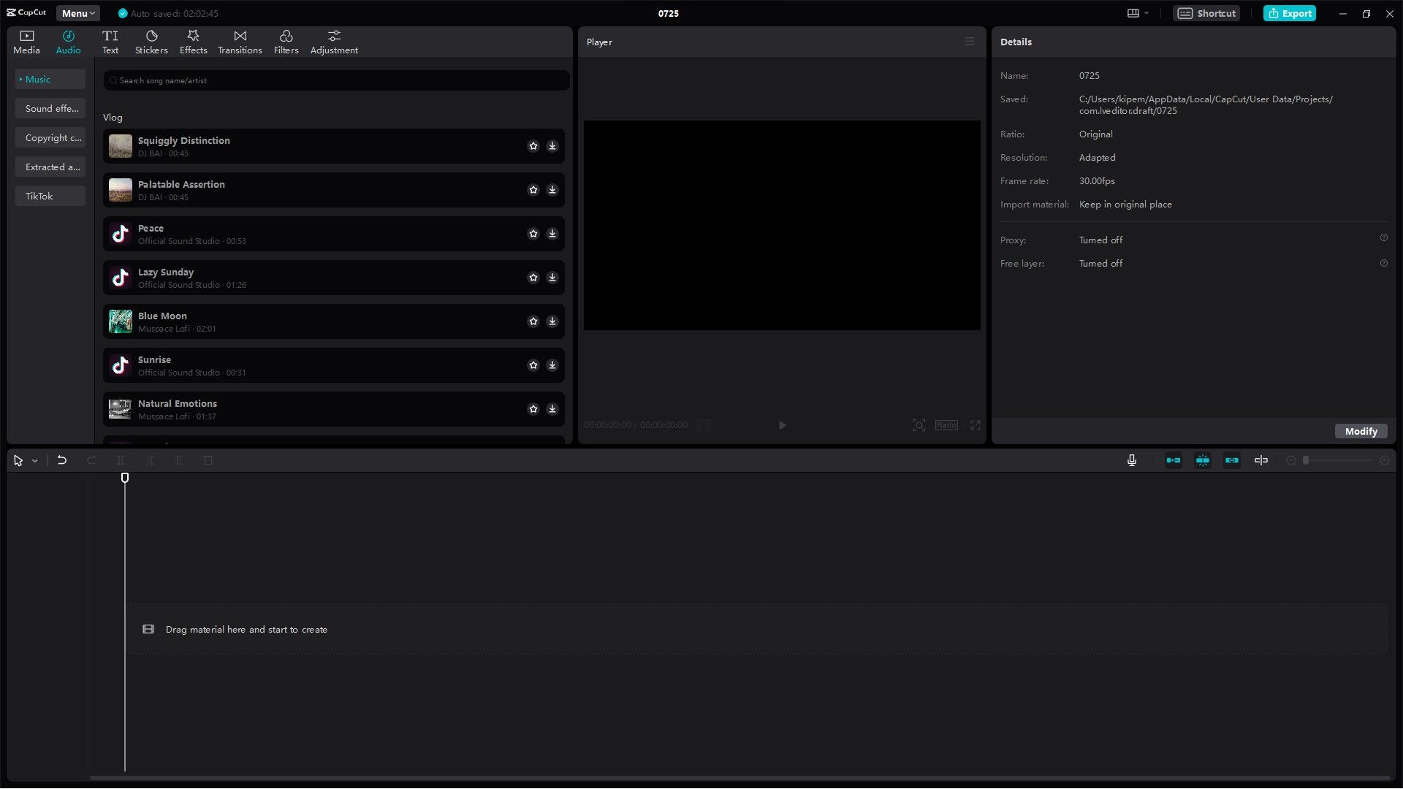This screenshot has width=1403, height=789.
Task: Favorite the Lazy Sunday track
Action: [x=533, y=278]
